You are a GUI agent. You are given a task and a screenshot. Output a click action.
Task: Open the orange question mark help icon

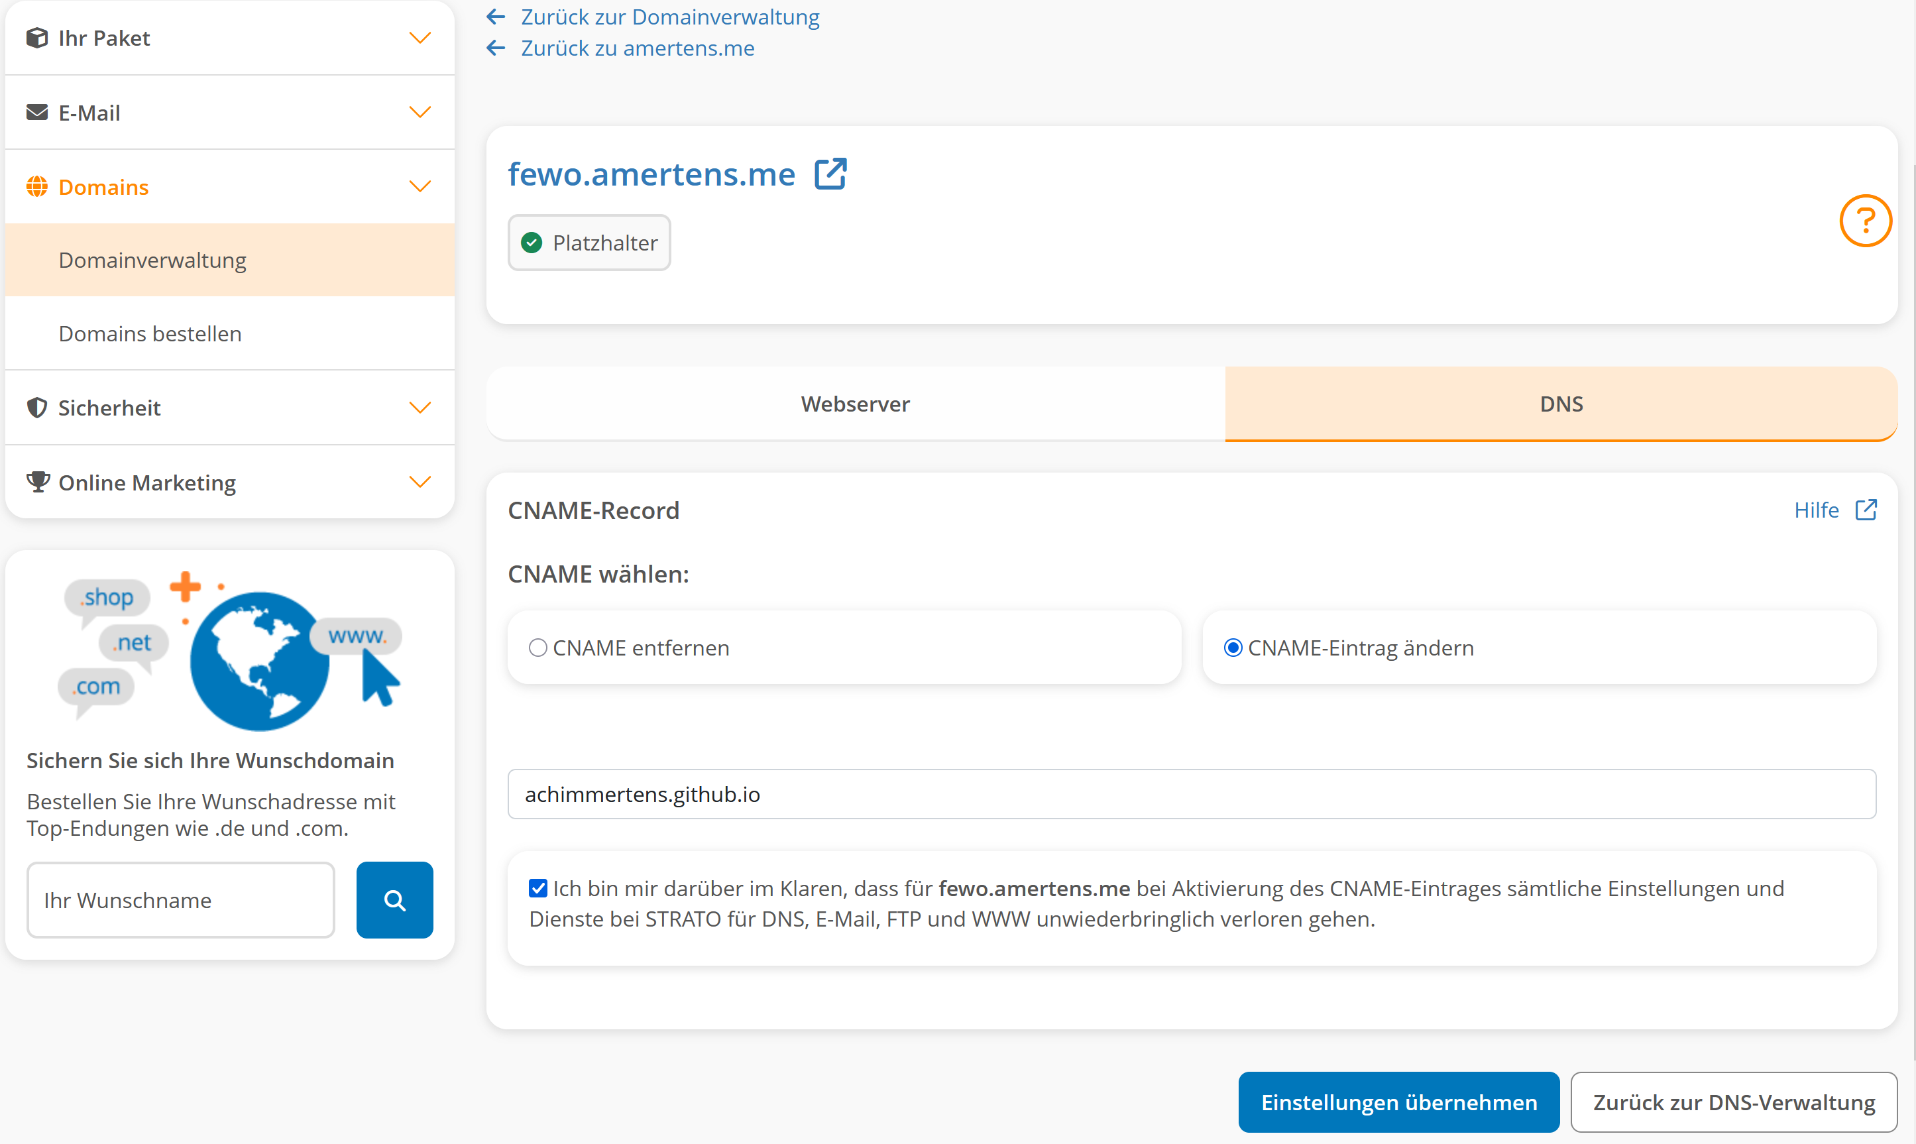[1865, 221]
